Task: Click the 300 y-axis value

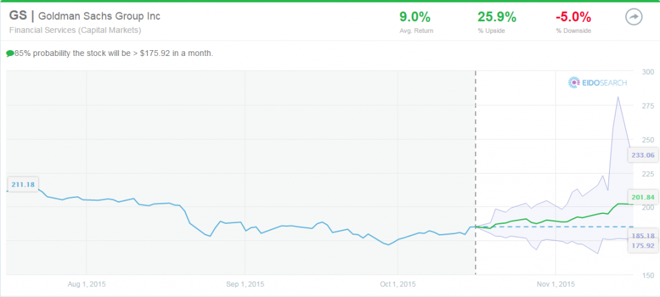Action: (x=648, y=71)
